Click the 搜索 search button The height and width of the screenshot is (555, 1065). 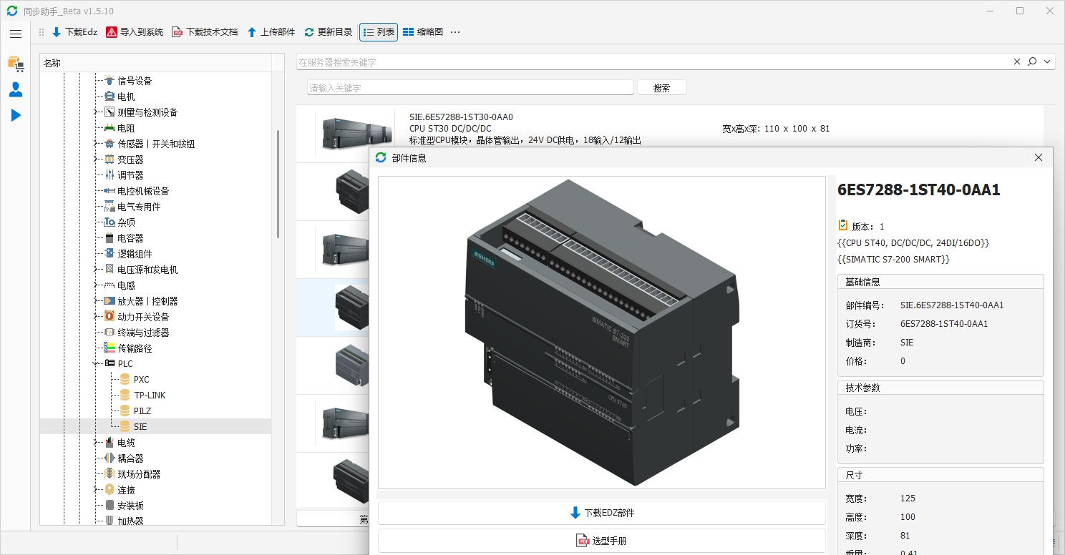click(661, 88)
